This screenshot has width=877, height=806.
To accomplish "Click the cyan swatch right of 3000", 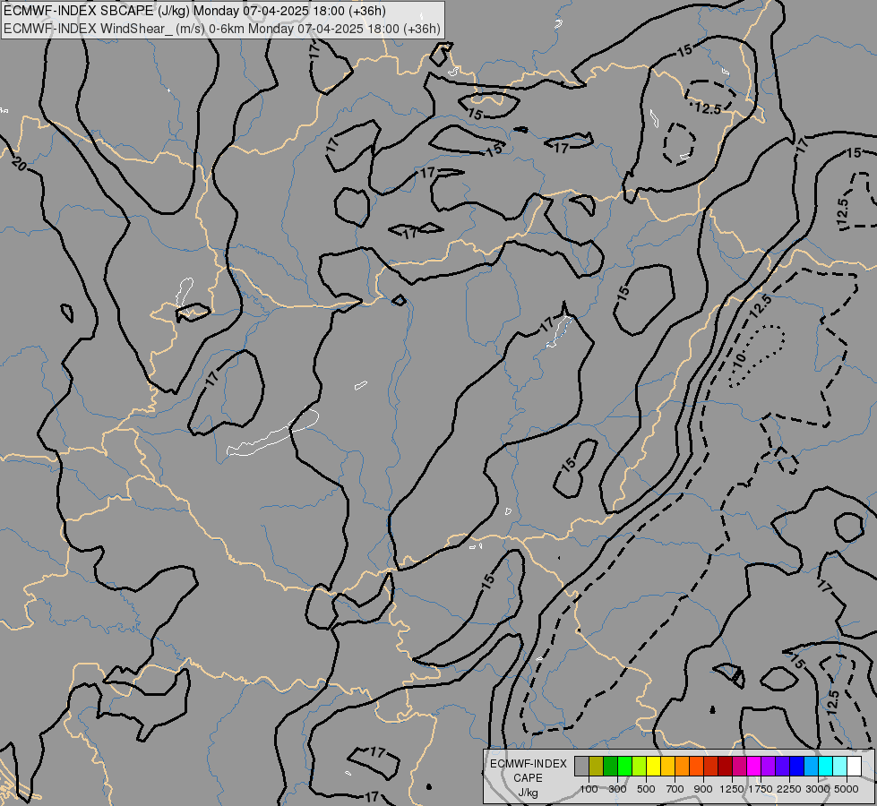I will (826, 766).
